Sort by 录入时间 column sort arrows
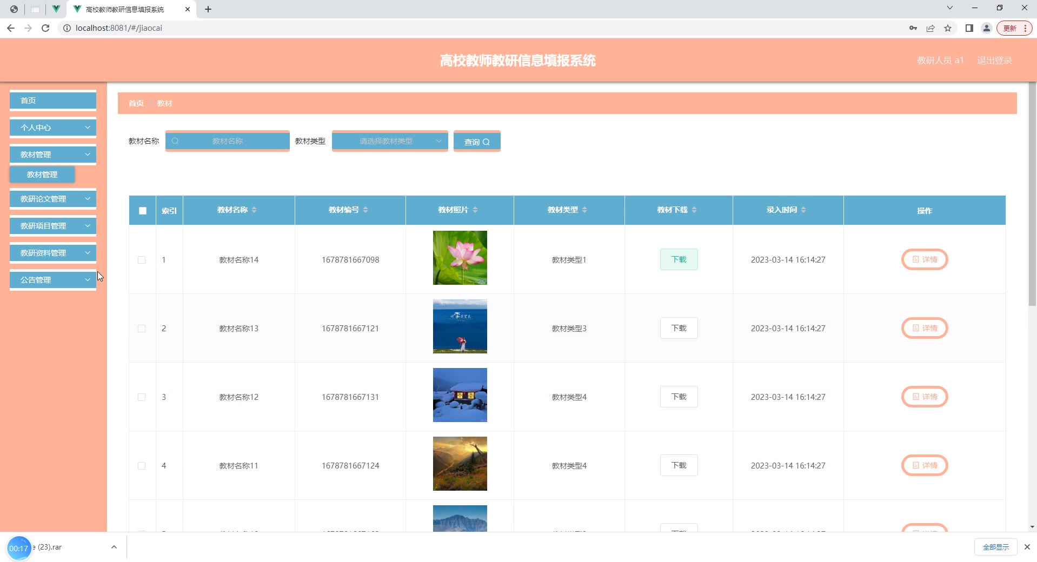Image resolution: width=1037 pixels, height=562 pixels. [x=803, y=210]
